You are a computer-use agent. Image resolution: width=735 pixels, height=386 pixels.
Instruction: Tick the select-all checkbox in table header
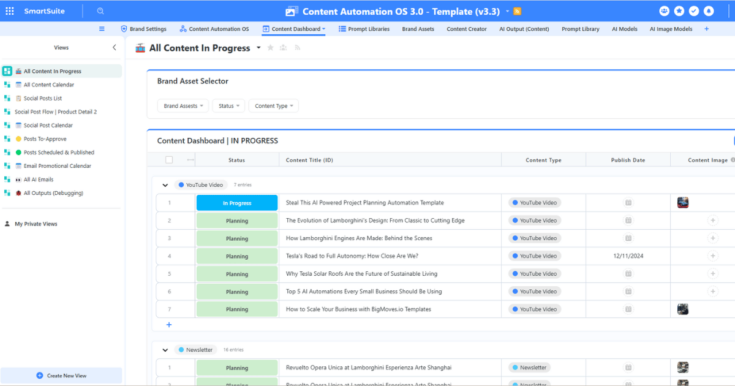point(169,160)
